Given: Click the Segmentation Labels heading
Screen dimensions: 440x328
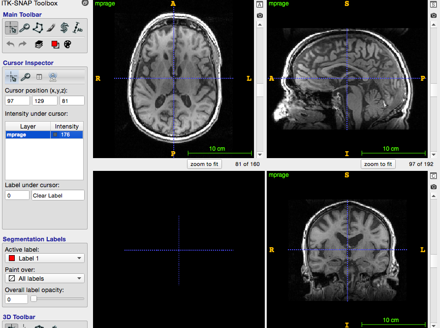Looking at the screenshot, I should [34, 239].
